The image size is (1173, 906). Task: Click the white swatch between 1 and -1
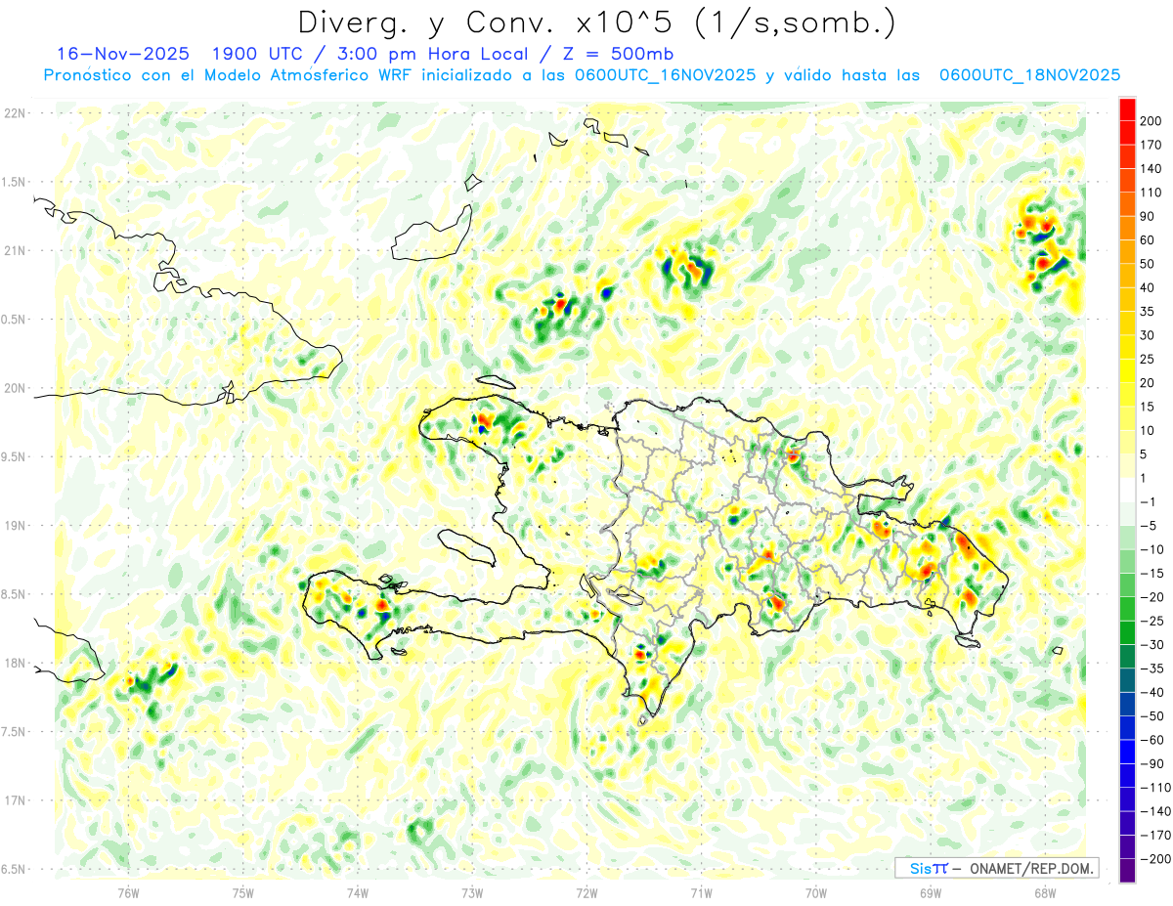(1127, 490)
